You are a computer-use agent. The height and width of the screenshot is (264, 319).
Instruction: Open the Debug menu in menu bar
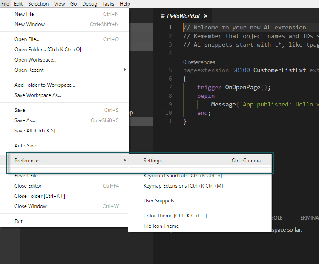pos(89,4)
